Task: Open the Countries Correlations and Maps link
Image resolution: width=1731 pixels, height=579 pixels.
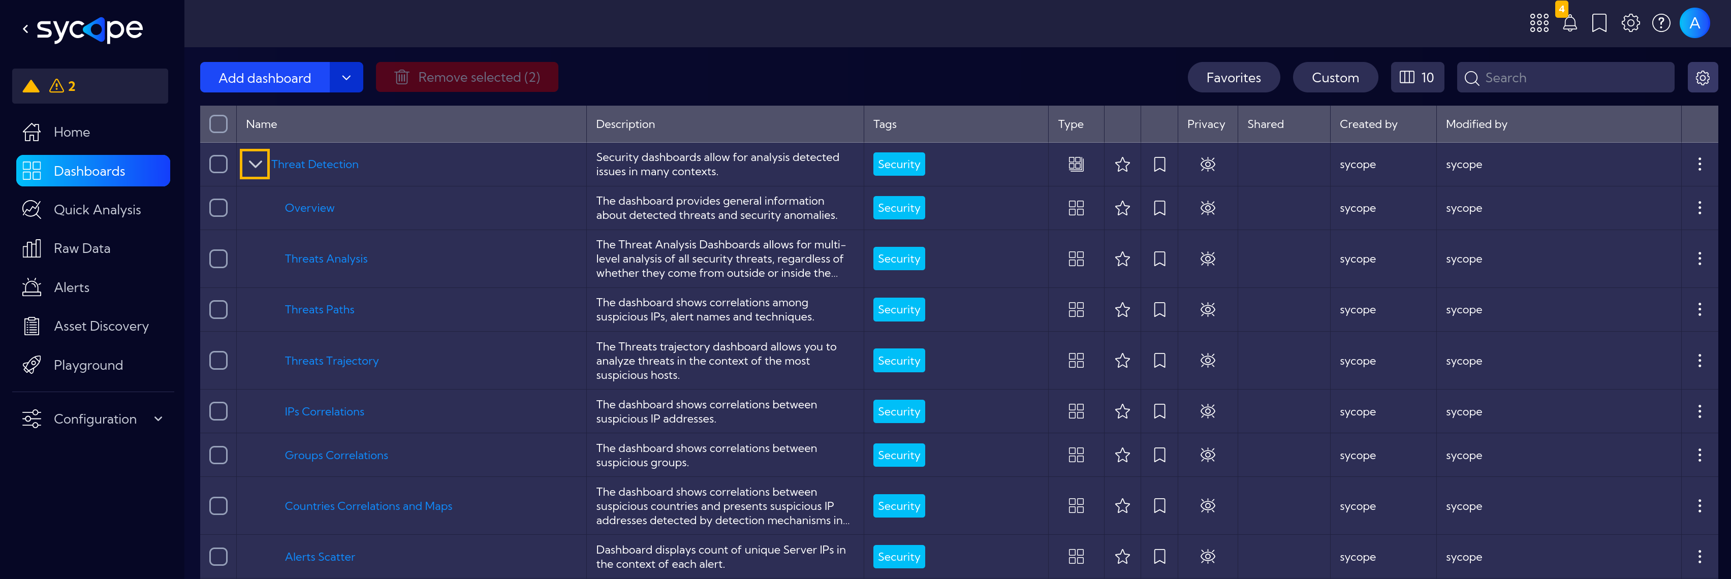Action: (368, 506)
